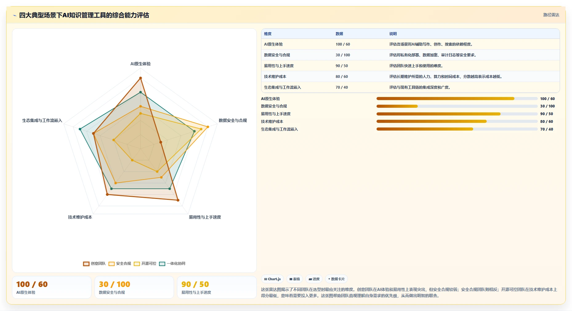
Task: Click the summary paragraph starting 这张雷达图揭示了
Action: 409,293
